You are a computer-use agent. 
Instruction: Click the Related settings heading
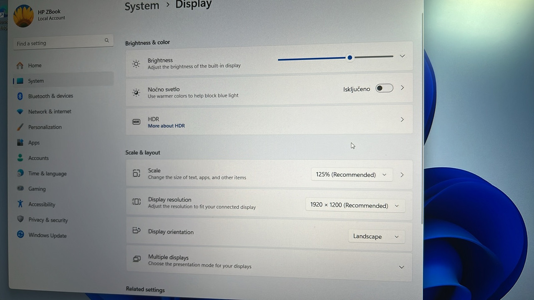pos(146,290)
